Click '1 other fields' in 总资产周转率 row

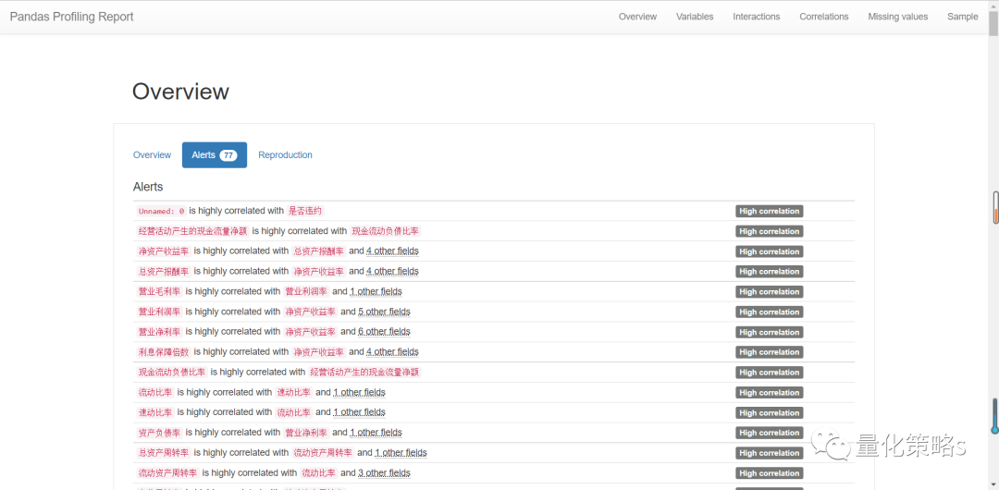coord(401,452)
